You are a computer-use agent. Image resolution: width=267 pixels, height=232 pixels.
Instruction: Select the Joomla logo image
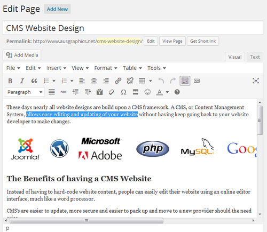(x=26, y=149)
